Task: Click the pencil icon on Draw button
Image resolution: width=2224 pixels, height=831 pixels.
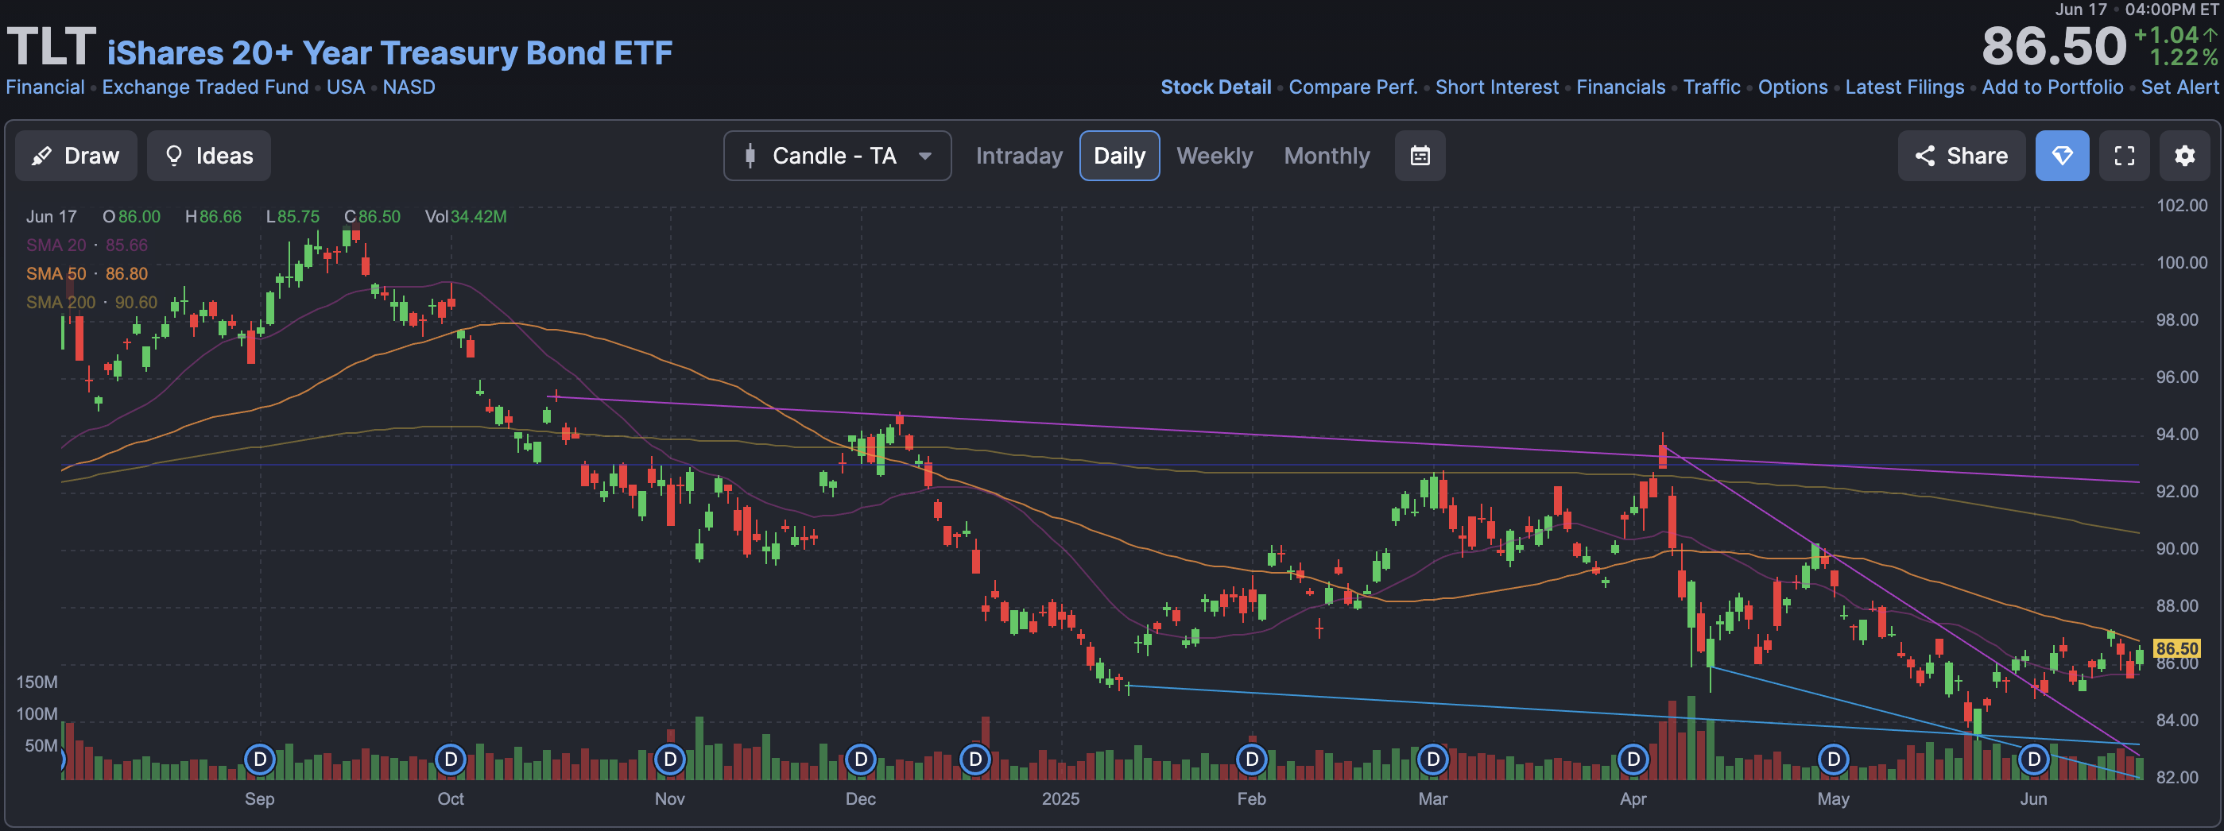Action: coord(41,156)
